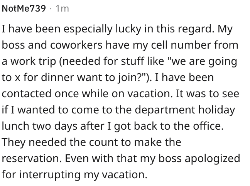This screenshot has width=250, height=186.
Task: Click the 1m comment timestamp
Action: pos(62,8)
